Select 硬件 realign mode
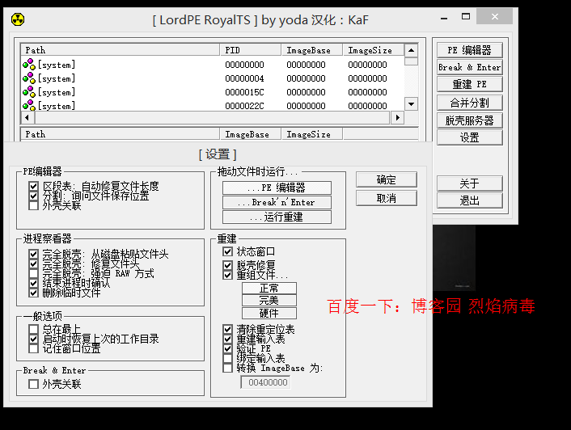 tap(269, 313)
